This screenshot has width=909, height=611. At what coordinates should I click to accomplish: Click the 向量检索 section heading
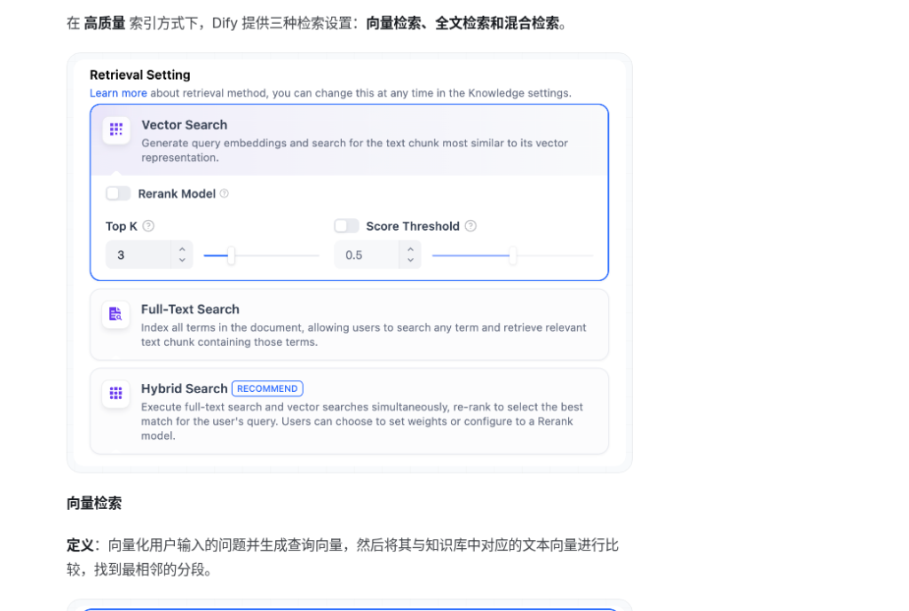[94, 504]
